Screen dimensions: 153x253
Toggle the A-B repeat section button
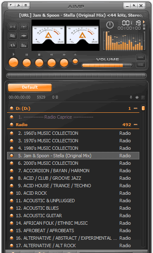[12, 27]
